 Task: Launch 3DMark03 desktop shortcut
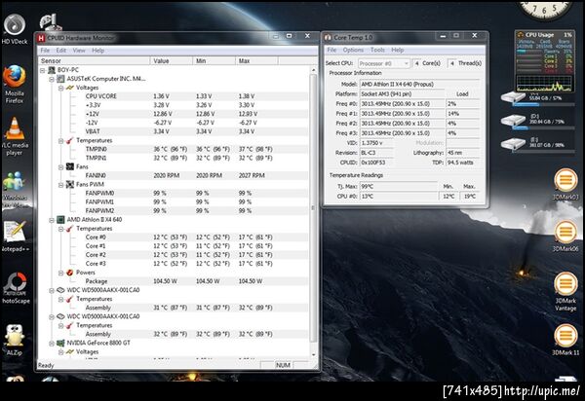(565, 184)
